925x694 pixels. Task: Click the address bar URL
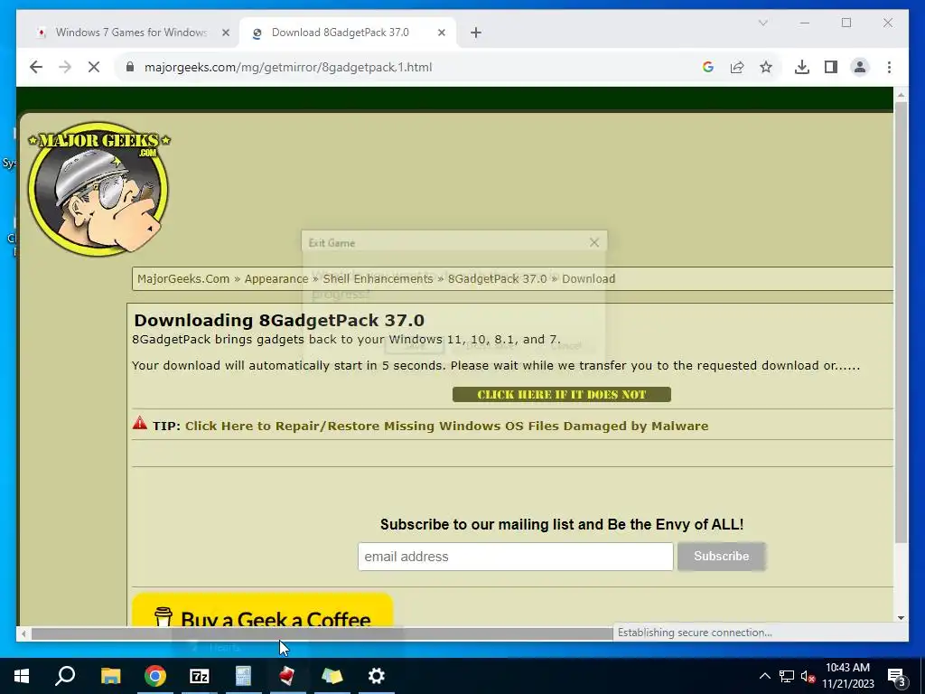[288, 67]
